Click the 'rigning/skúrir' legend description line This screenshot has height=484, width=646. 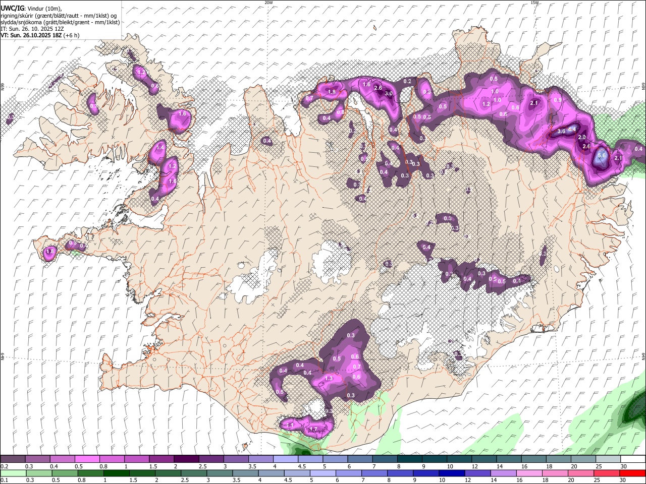[x=59, y=16]
